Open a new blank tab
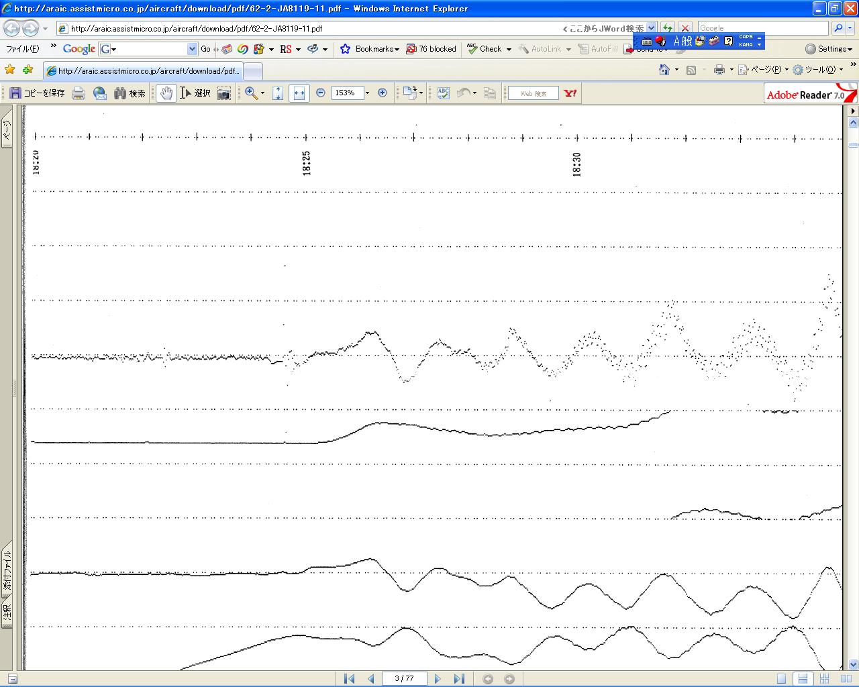Image resolution: width=859 pixels, height=687 pixels. click(x=252, y=71)
